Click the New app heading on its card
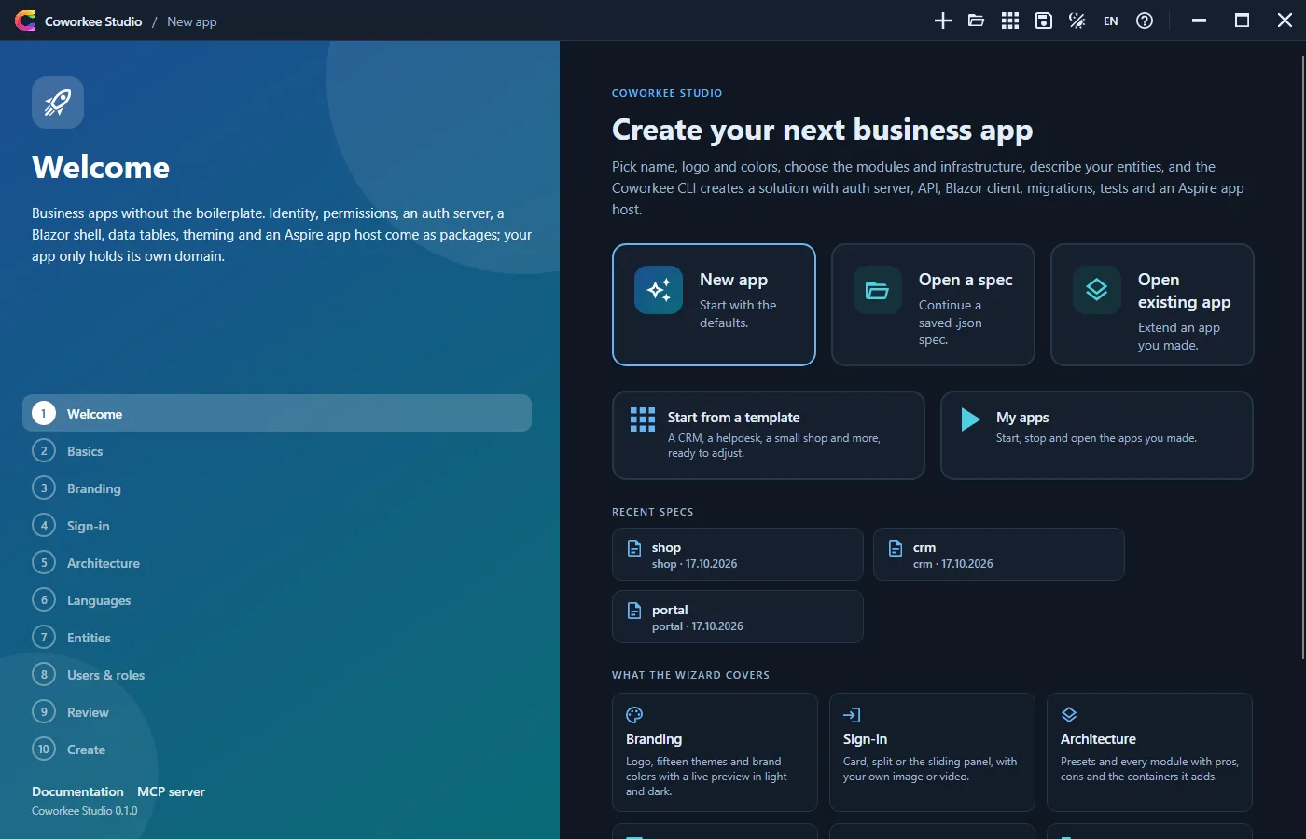Screen dimensions: 1306x839 click(x=733, y=280)
